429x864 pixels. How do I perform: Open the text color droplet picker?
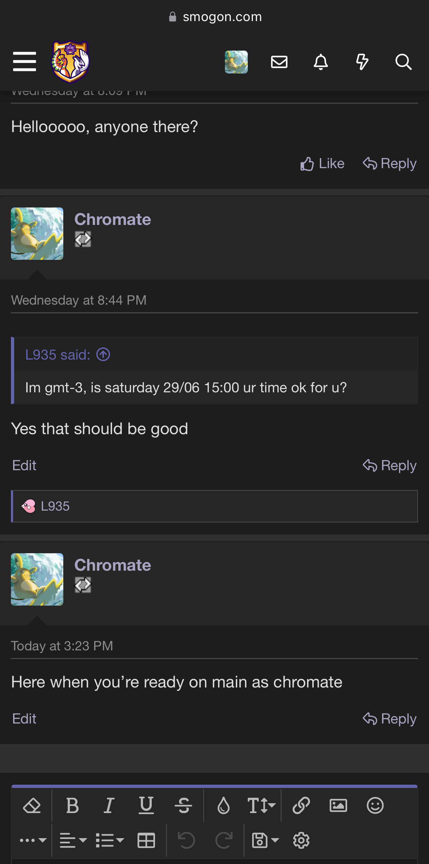click(x=223, y=805)
